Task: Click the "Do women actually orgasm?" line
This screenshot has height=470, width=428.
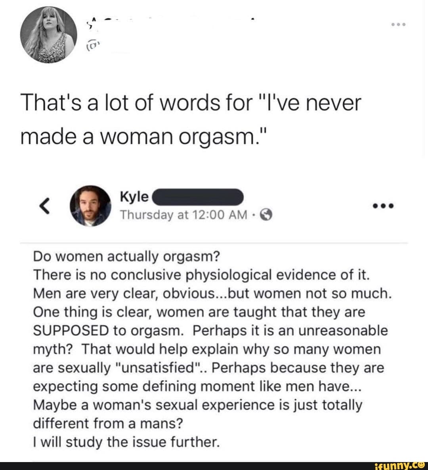Action: tap(126, 257)
